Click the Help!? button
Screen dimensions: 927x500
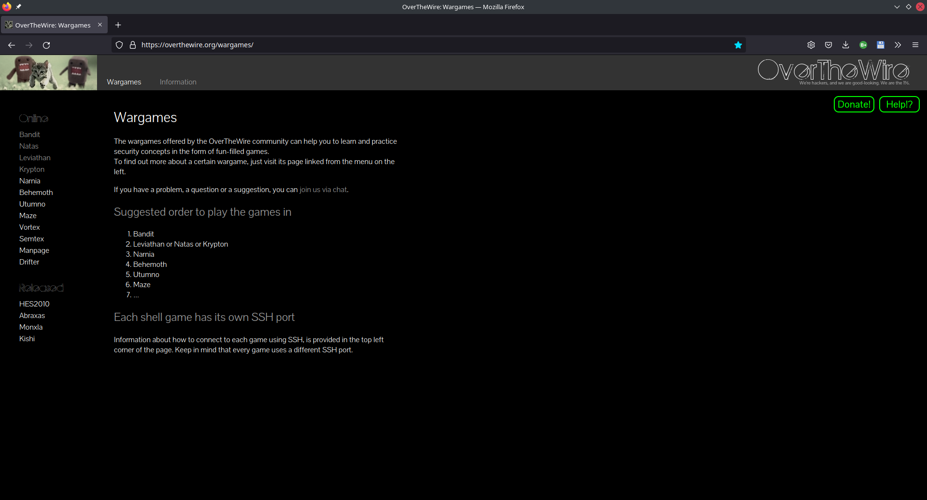pyautogui.click(x=899, y=104)
